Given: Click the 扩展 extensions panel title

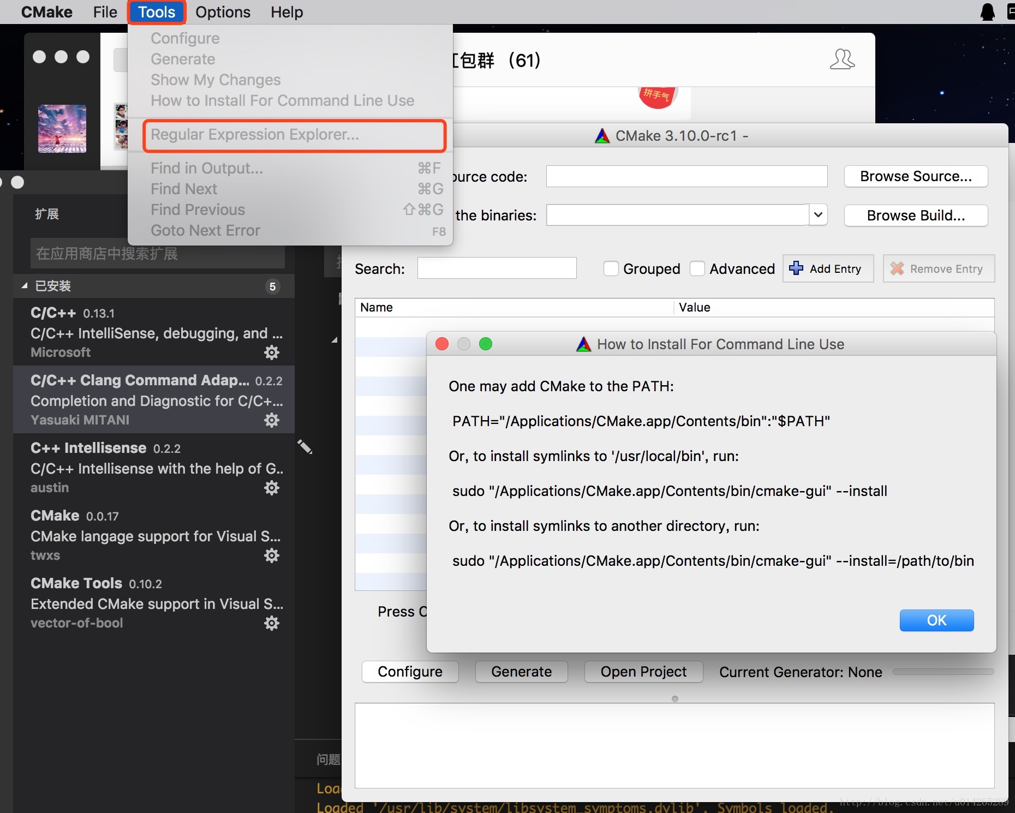Looking at the screenshot, I should point(47,214).
